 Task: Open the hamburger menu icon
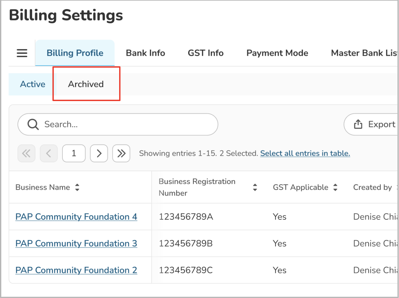point(22,53)
